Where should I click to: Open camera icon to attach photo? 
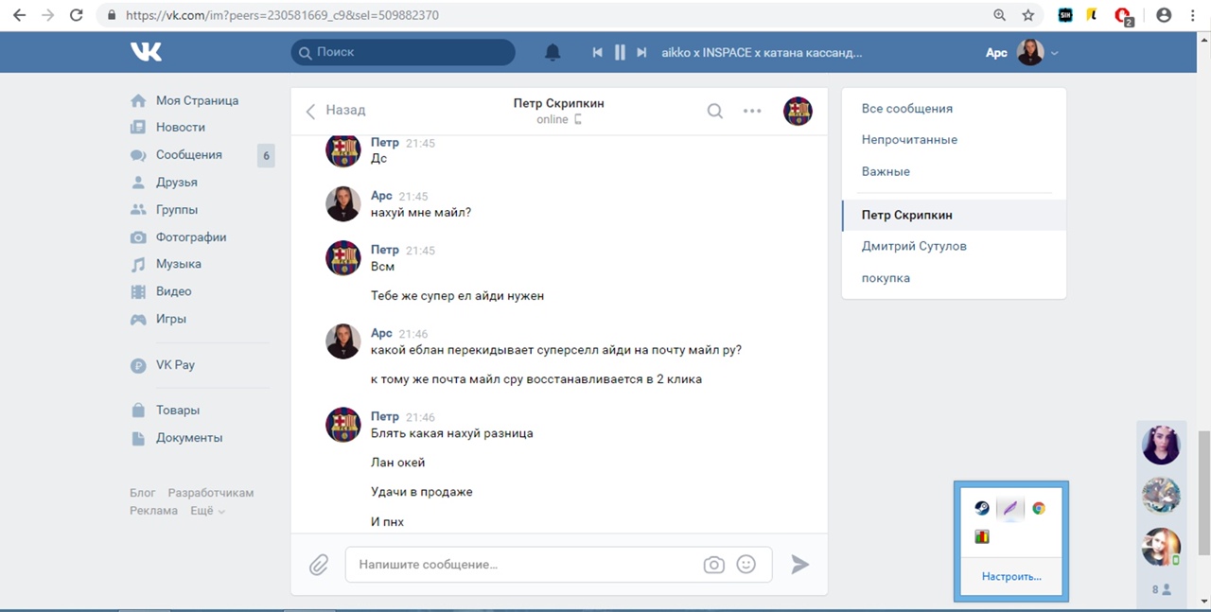click(x=713, y=565)
